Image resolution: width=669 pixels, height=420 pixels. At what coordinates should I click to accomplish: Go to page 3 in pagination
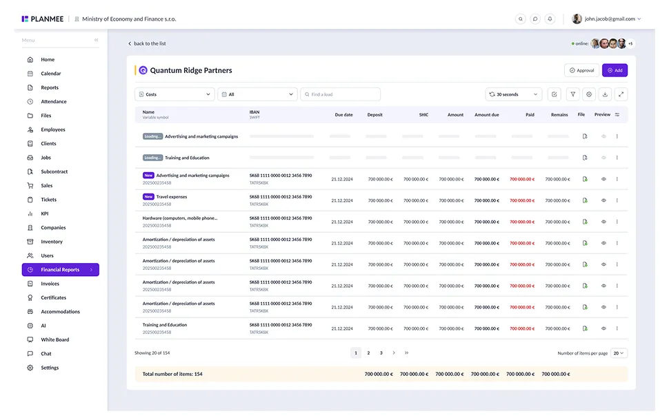click(381, 353)
